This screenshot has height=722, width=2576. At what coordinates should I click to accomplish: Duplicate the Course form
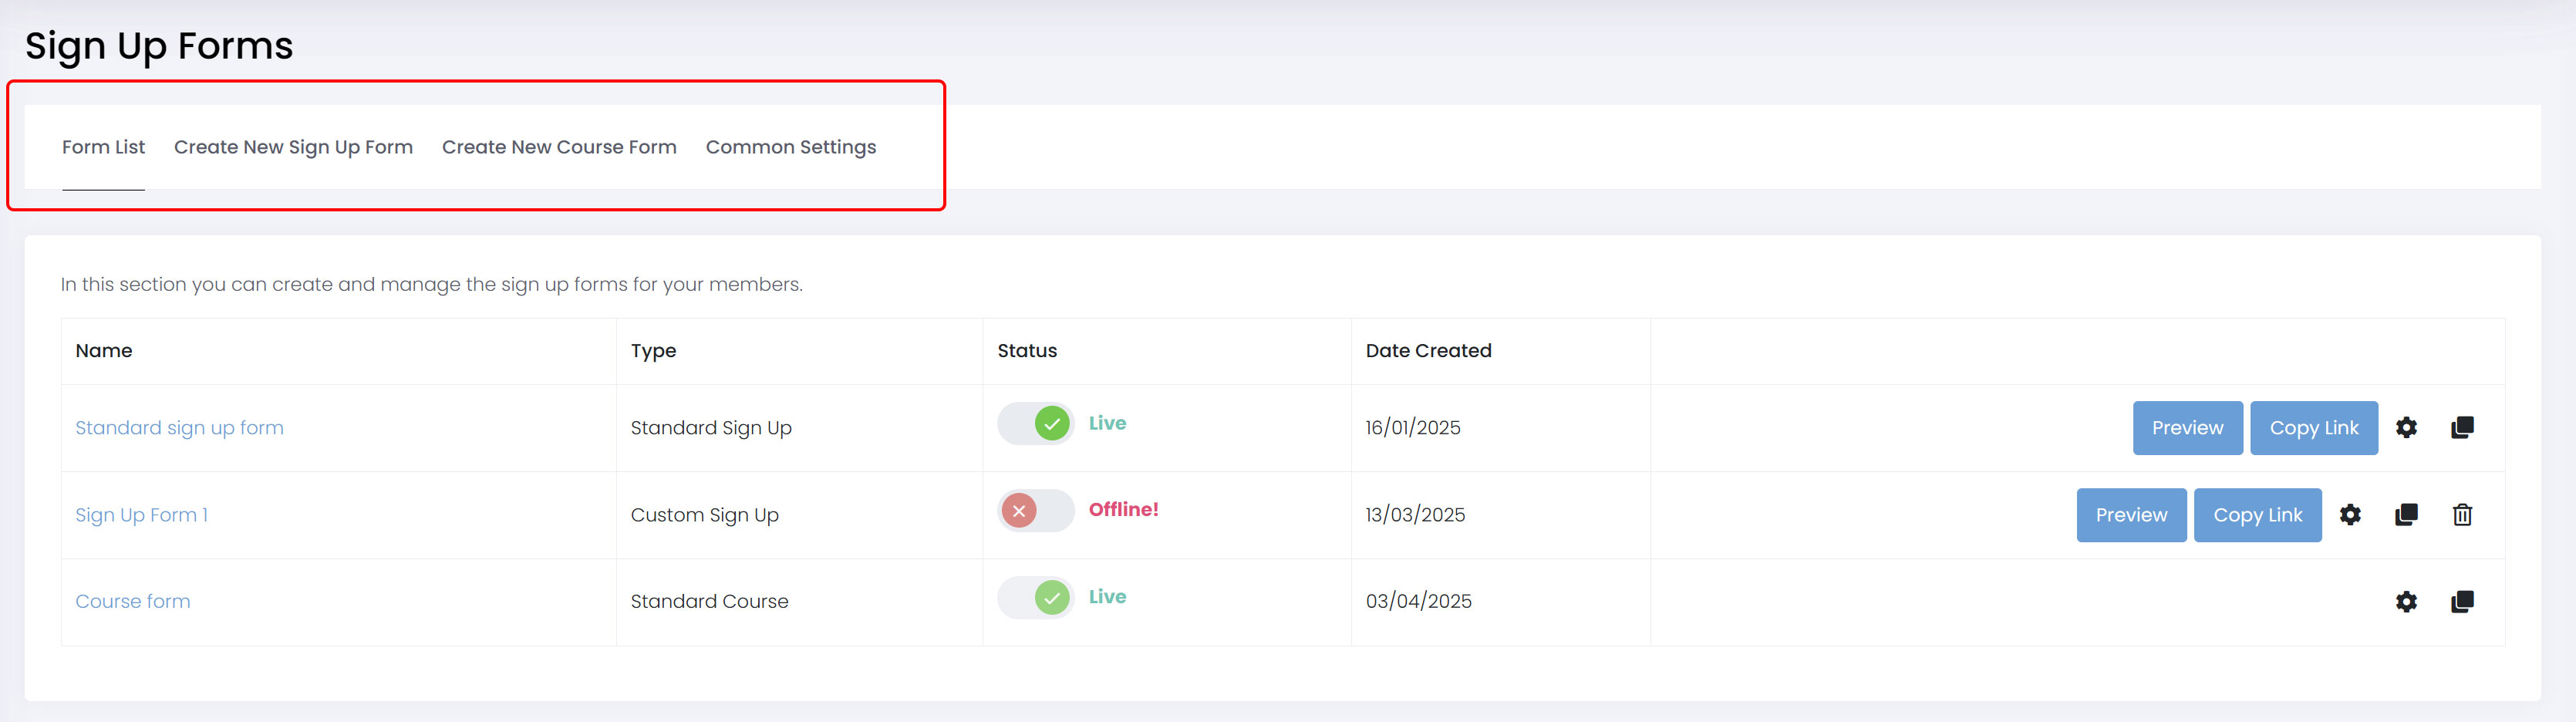pos(2462,602)
